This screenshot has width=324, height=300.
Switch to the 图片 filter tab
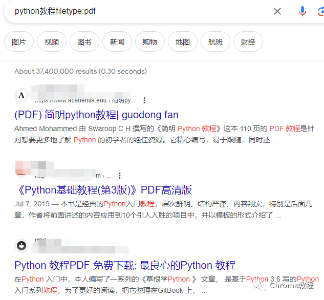click(x=19, y=42)
